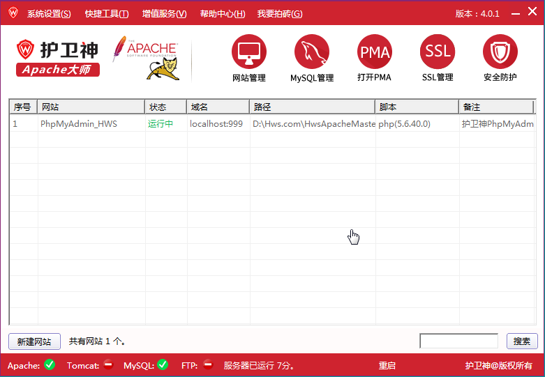545x377 pixels.
Task: Click the Apache green check status icon
Action: 50,364
